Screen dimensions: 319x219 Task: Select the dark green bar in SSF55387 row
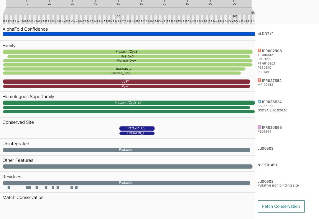click(x=126, y=108)
